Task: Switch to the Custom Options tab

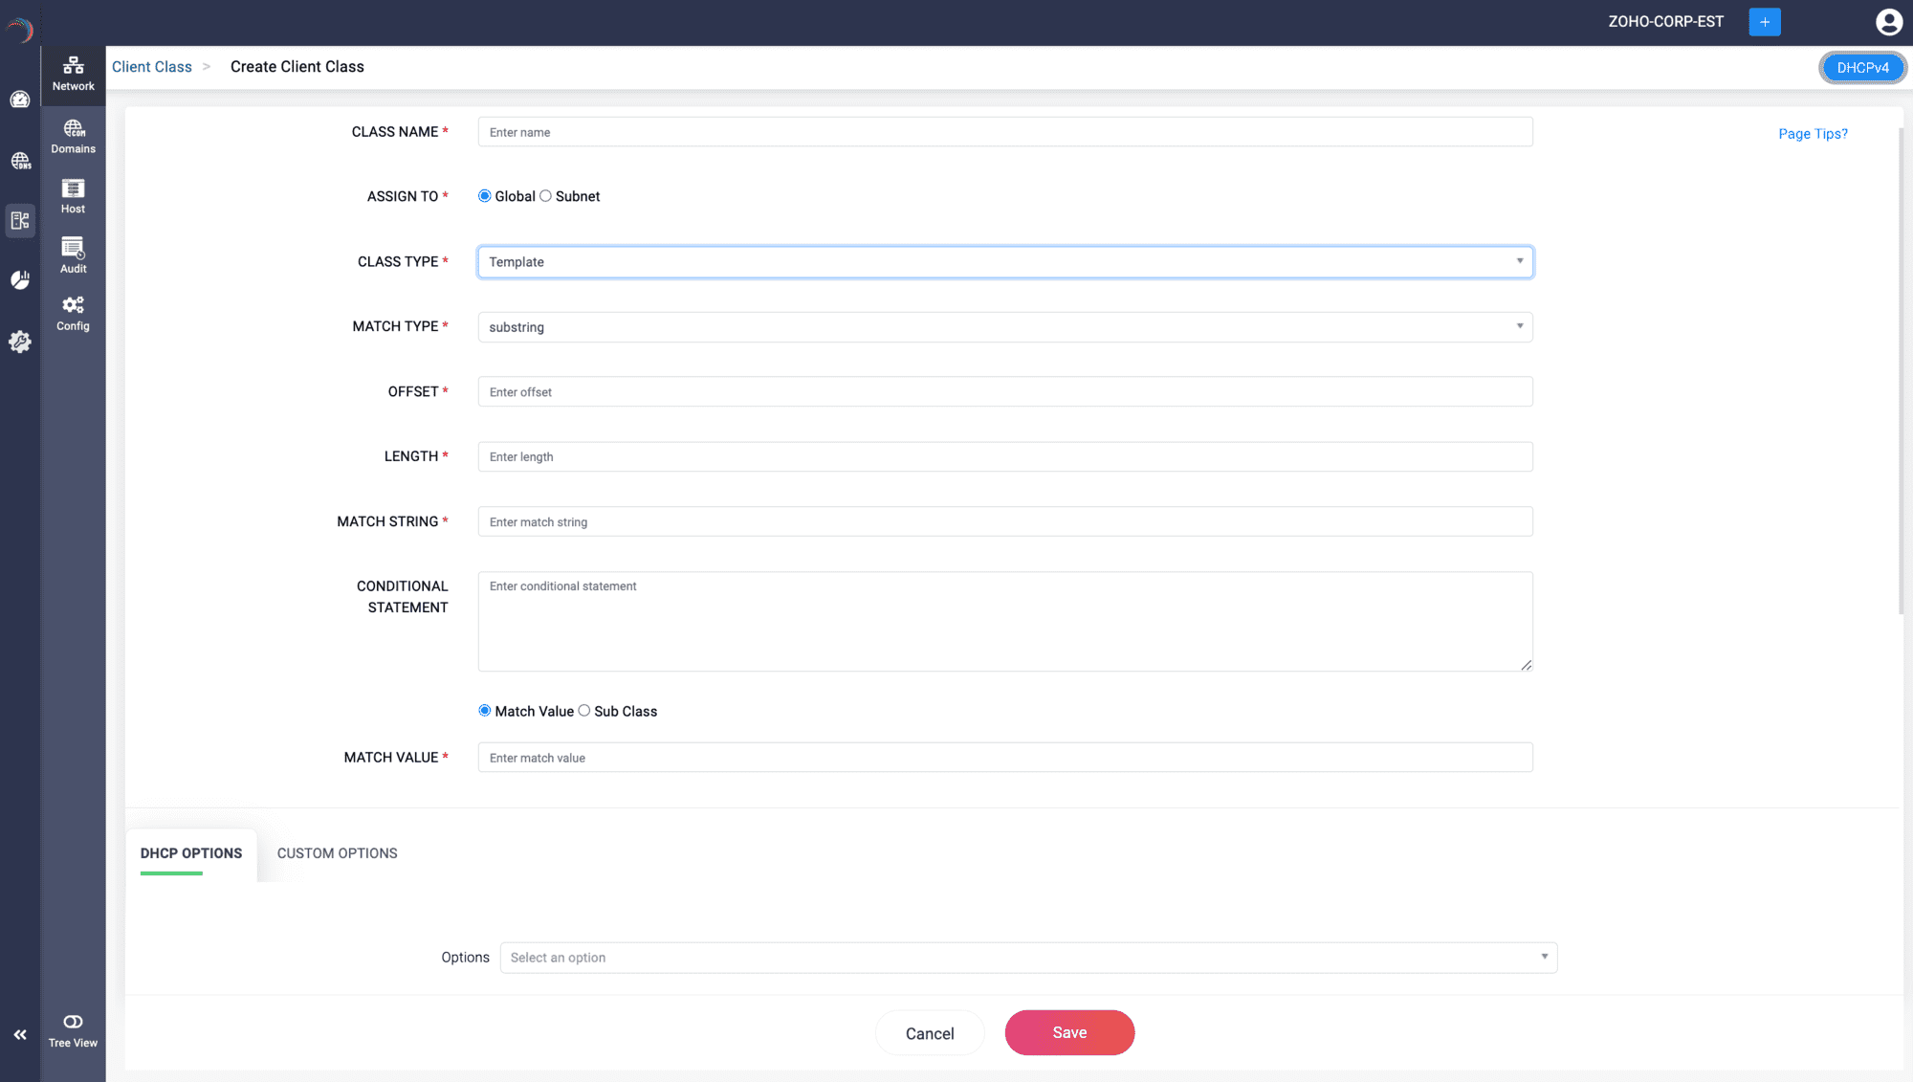Action: pyautogui.click(x=337, y=853)
